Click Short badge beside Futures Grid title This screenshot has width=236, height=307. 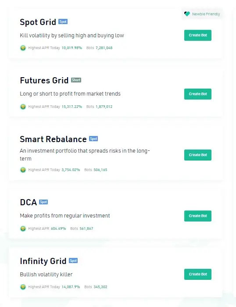tap(76, 80)
